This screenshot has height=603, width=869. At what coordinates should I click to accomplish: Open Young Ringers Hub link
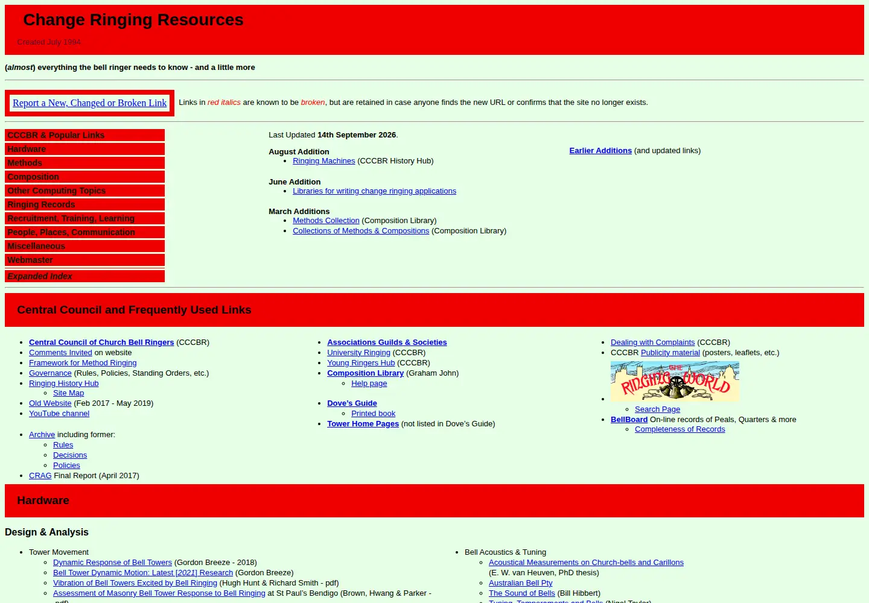tap(361, 363)
